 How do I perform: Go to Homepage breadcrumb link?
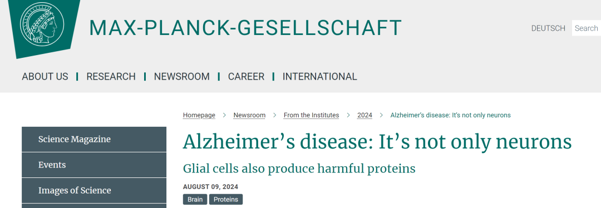point(199,115)
